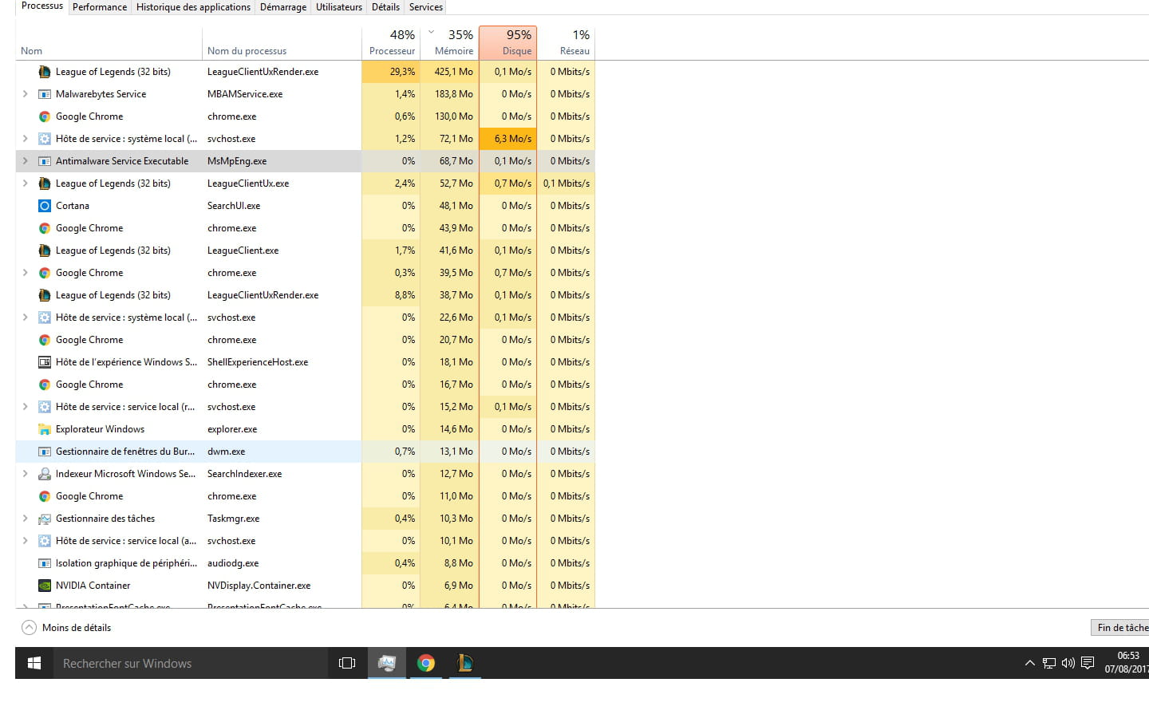Image resolution: width=1149 pixels, height=718 pixels.
Task: Click the network icon in system tray
Action: 1048,663
